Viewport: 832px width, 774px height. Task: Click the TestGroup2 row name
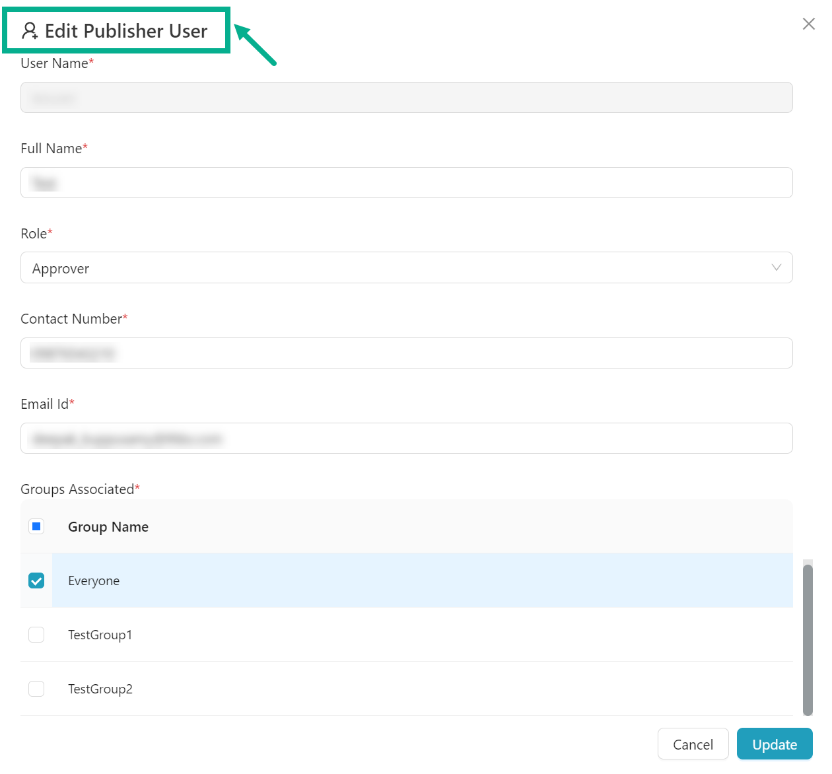[x=100, y=689]
